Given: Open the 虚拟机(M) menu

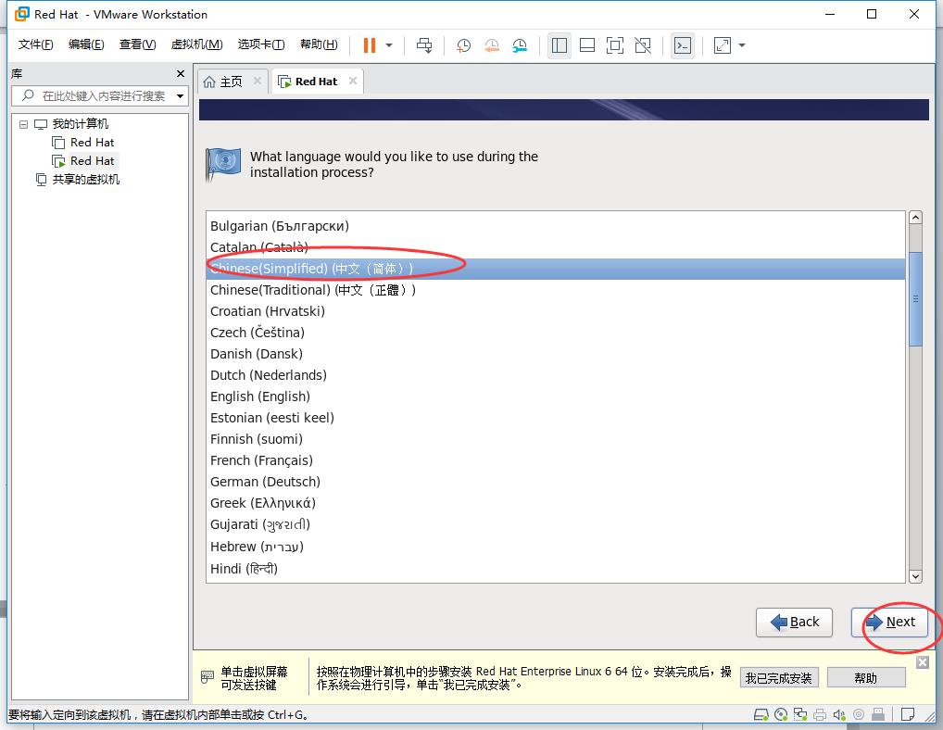Looking at the screenshot, I should [196, 44].
